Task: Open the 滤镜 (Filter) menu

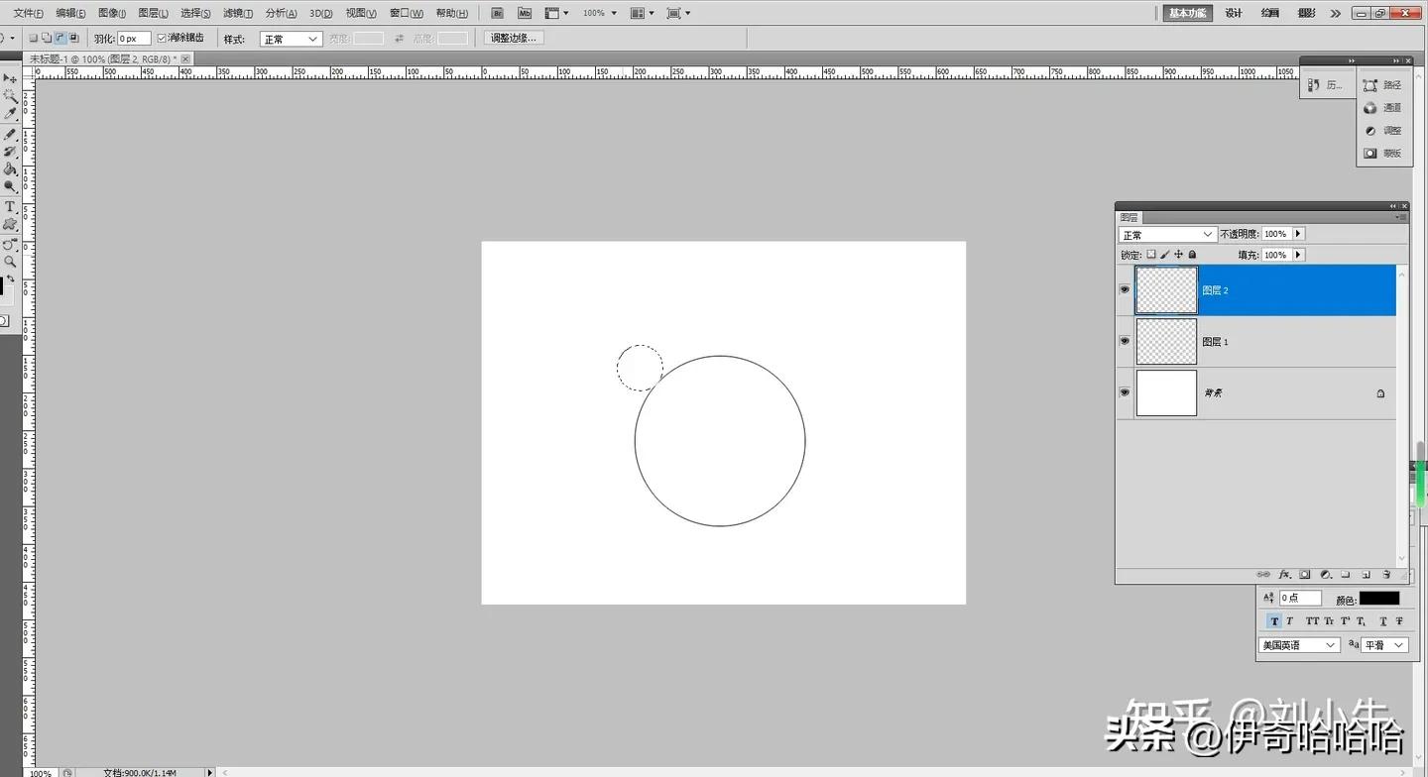Action: (238, 13)
